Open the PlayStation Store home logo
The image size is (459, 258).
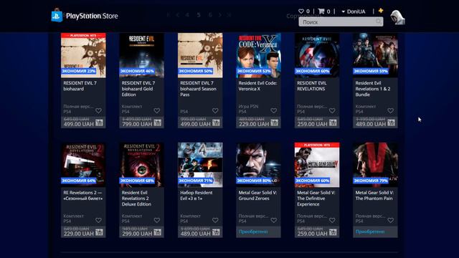point(85,16)
